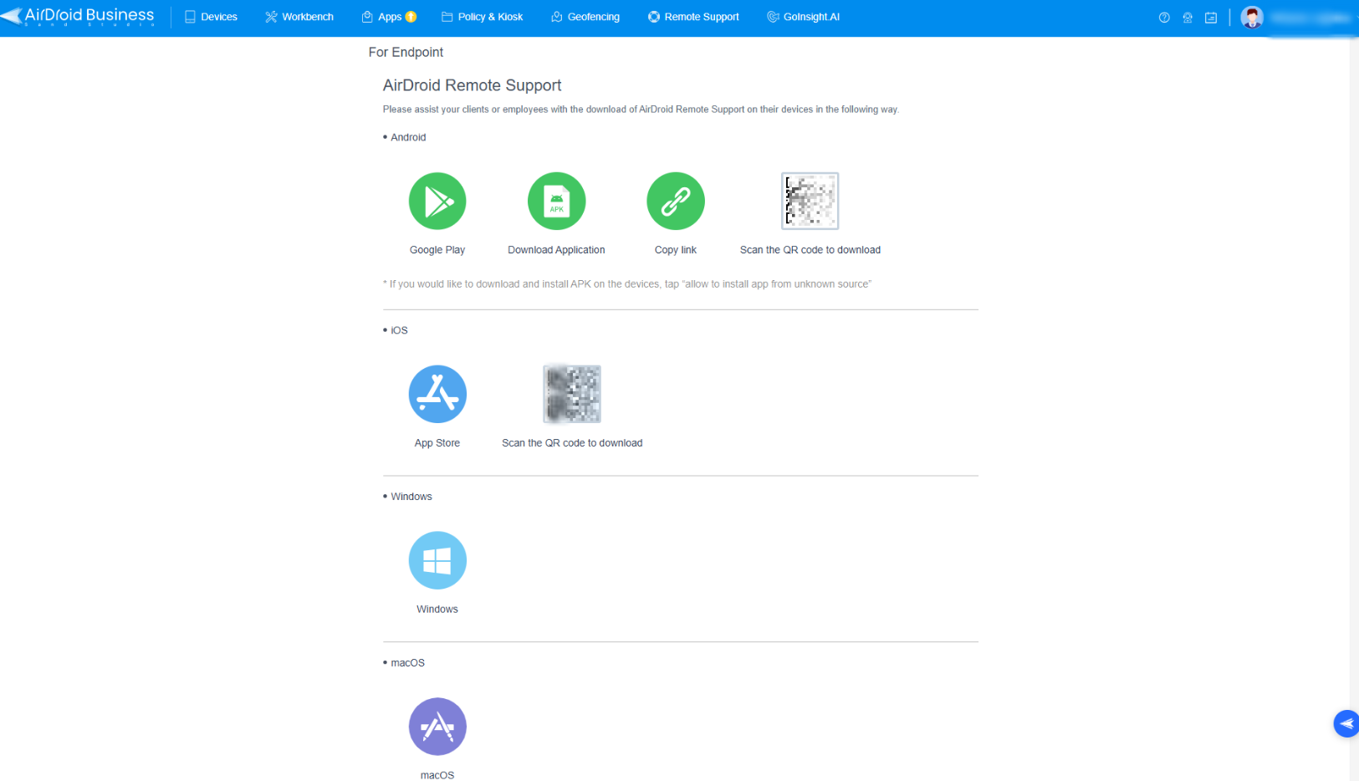Click the 'App Store' caption
The width and height of the screenshot is (1359, 781).
click(437, 443)
